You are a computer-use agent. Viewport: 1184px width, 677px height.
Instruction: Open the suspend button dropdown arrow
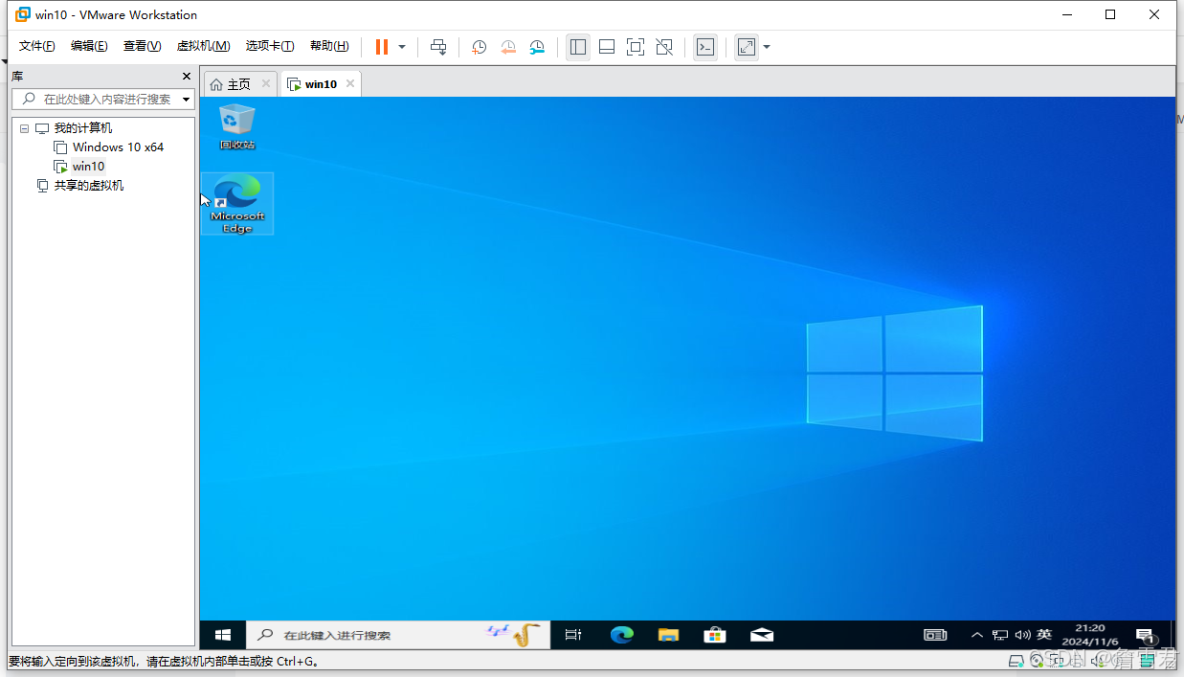click(401, 46)
